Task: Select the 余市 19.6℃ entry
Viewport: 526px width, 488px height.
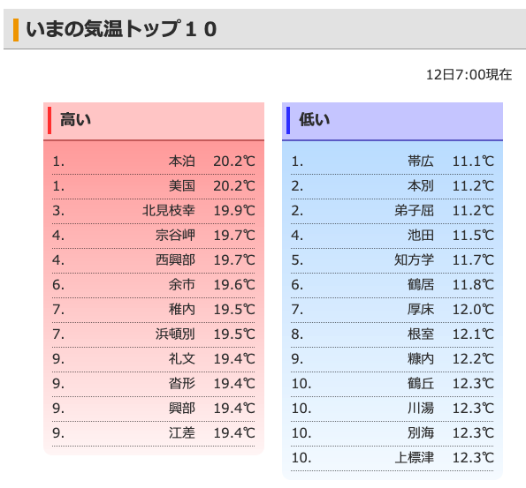Action: (153, 285)
